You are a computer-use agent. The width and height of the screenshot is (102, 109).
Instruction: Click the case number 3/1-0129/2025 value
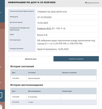44,17
